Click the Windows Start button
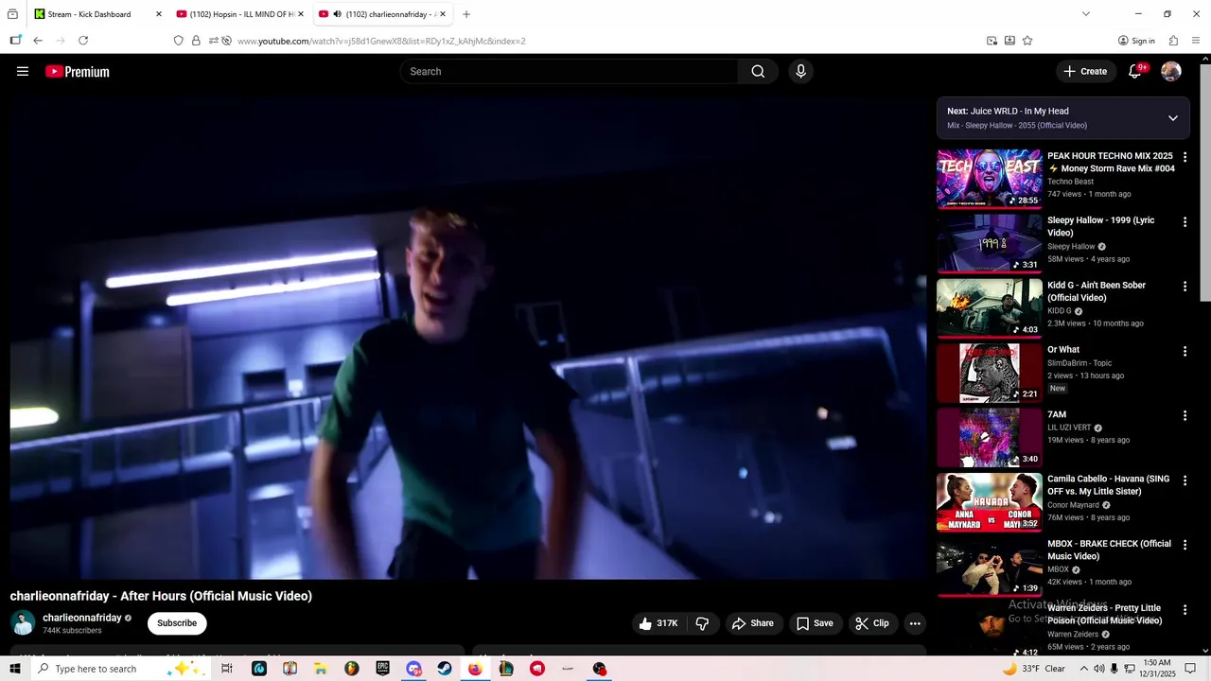 pos(15,669)
